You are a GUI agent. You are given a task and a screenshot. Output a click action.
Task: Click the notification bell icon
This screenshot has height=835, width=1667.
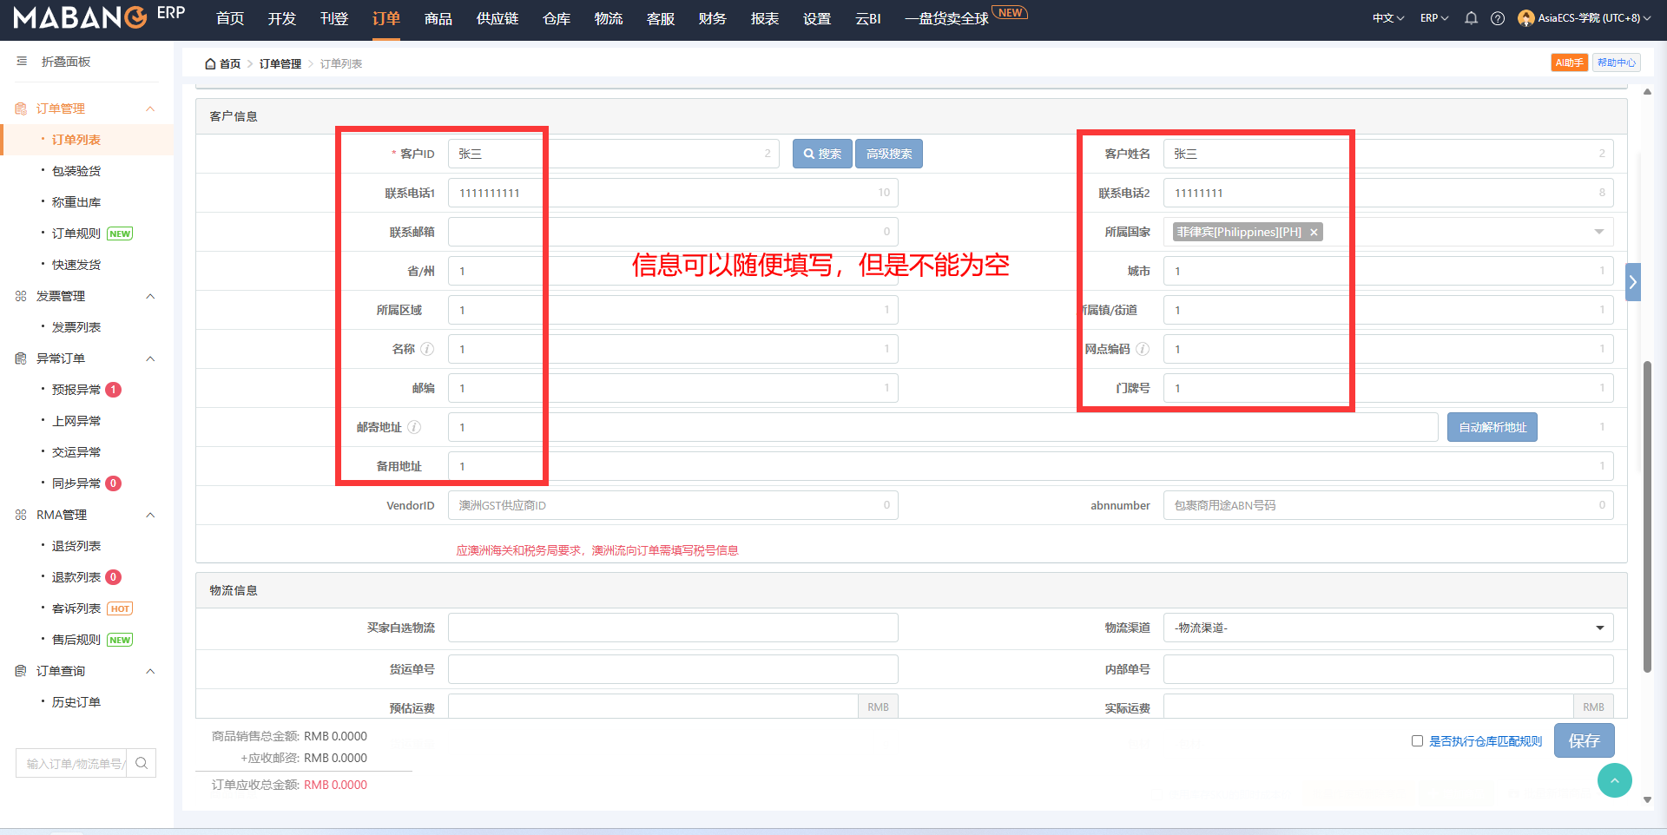click(x=1471, y=18)
